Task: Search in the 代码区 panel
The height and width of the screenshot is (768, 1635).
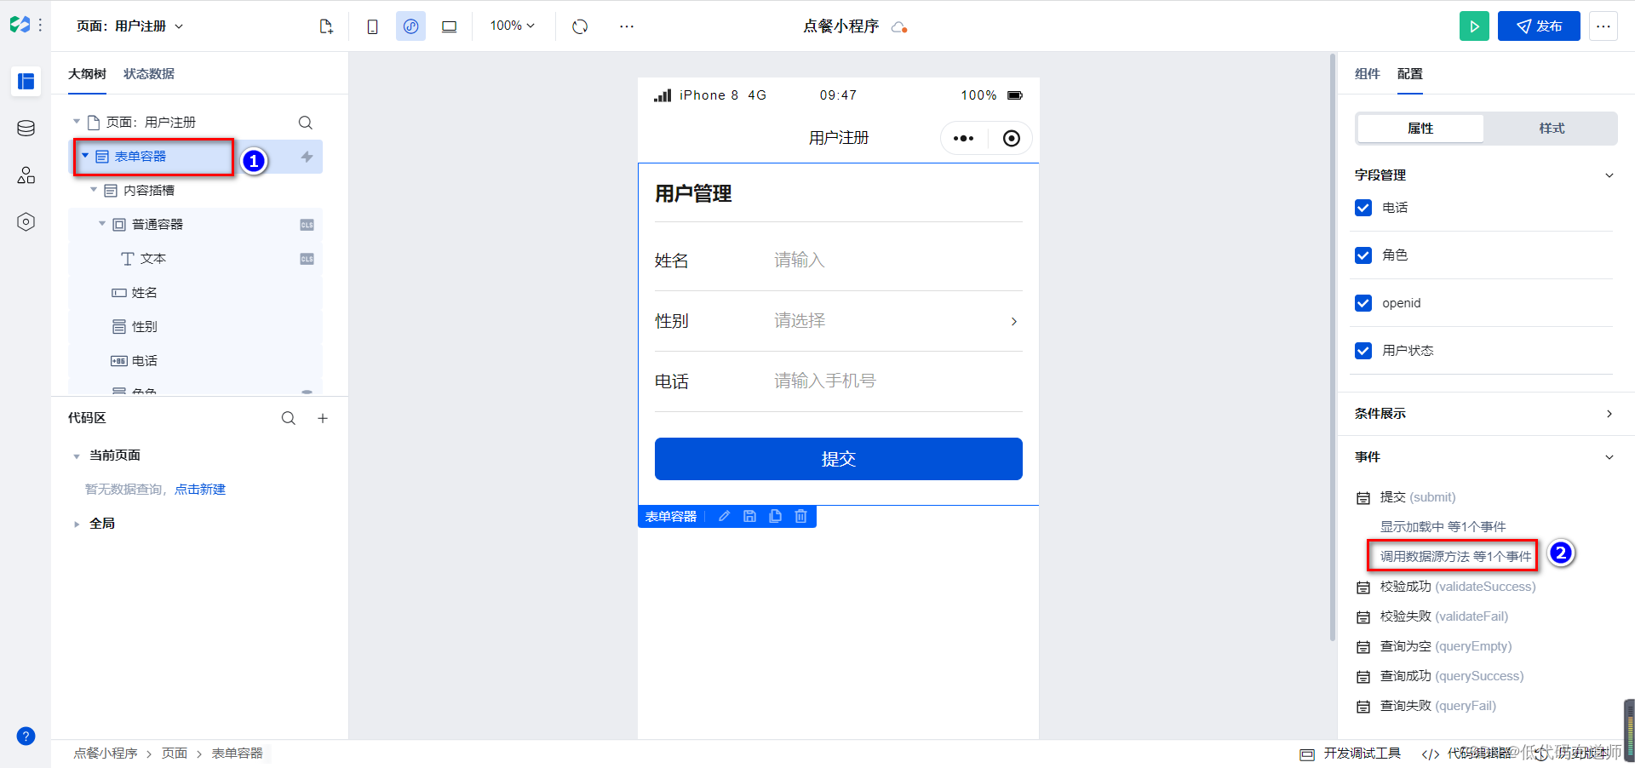Action: (289, 418)
